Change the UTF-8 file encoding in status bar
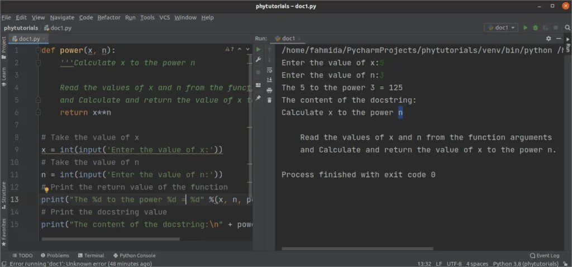Screen dimensions: 572x267 pos(454,264)
